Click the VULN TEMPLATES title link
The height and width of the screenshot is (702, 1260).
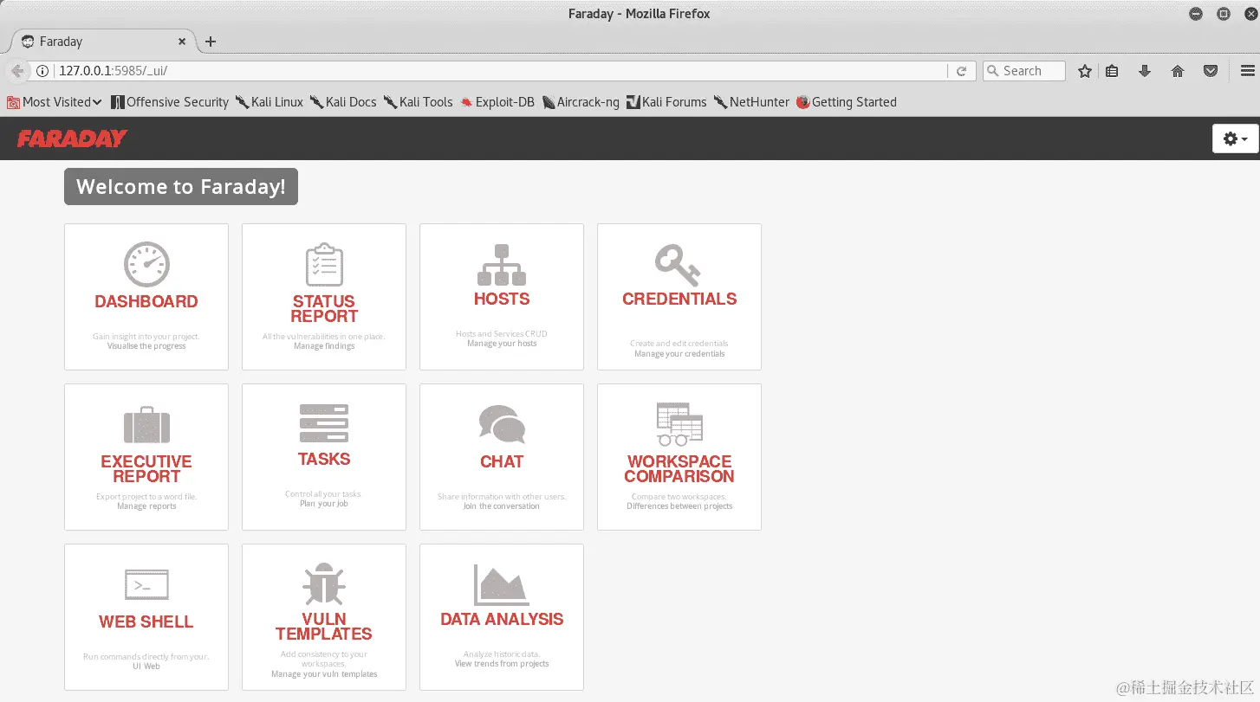coord(324,627)
